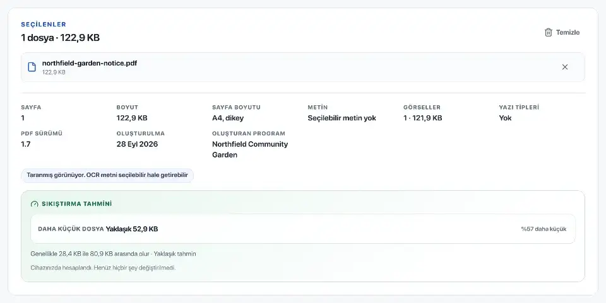Click the "Yaklaşık 52,9 KB" estimate value

(x=132, y=229)
